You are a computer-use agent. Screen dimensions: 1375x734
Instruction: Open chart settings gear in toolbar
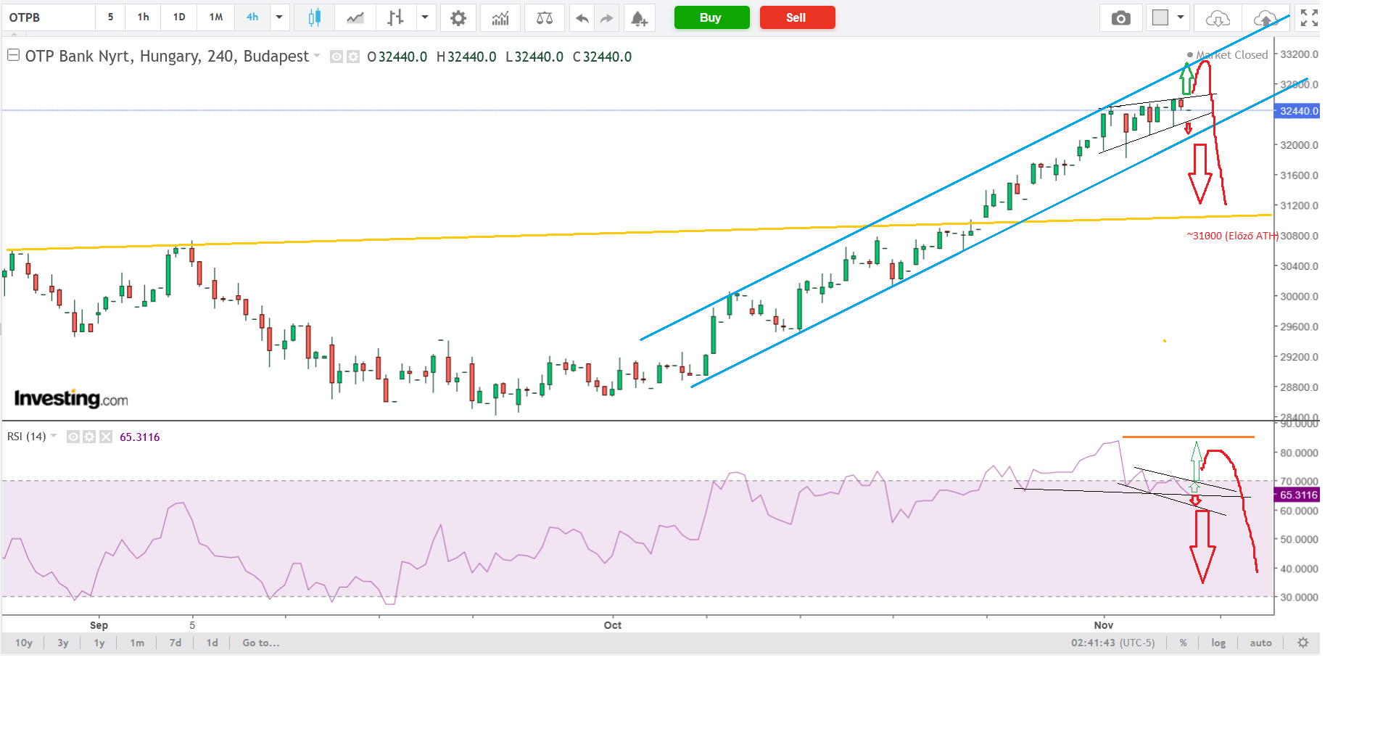click(x=458, y=18)
